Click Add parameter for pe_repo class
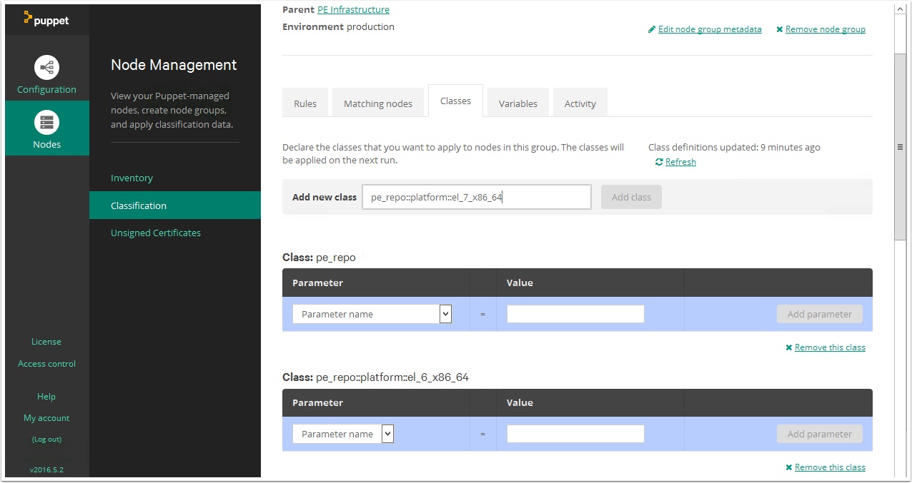 pos(820,314)
